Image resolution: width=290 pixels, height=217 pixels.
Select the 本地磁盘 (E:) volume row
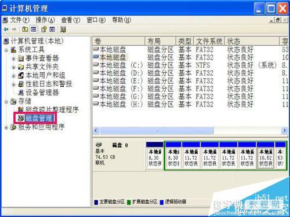pyautogui.click(x=190, y=81)
